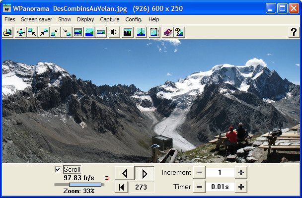Image resolution: width=302 pixels, height=198 pixels.
Task: Jump to panorama start button
Action: 121,187
